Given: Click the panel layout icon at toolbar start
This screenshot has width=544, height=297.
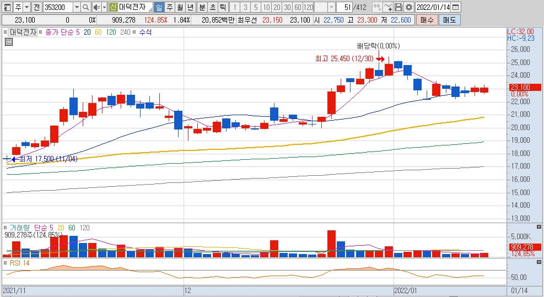Looking at the screenshot, I should (x=7, y=7).
